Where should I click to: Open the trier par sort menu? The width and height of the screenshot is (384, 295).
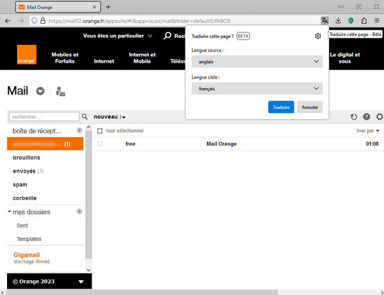coord(368,131)
